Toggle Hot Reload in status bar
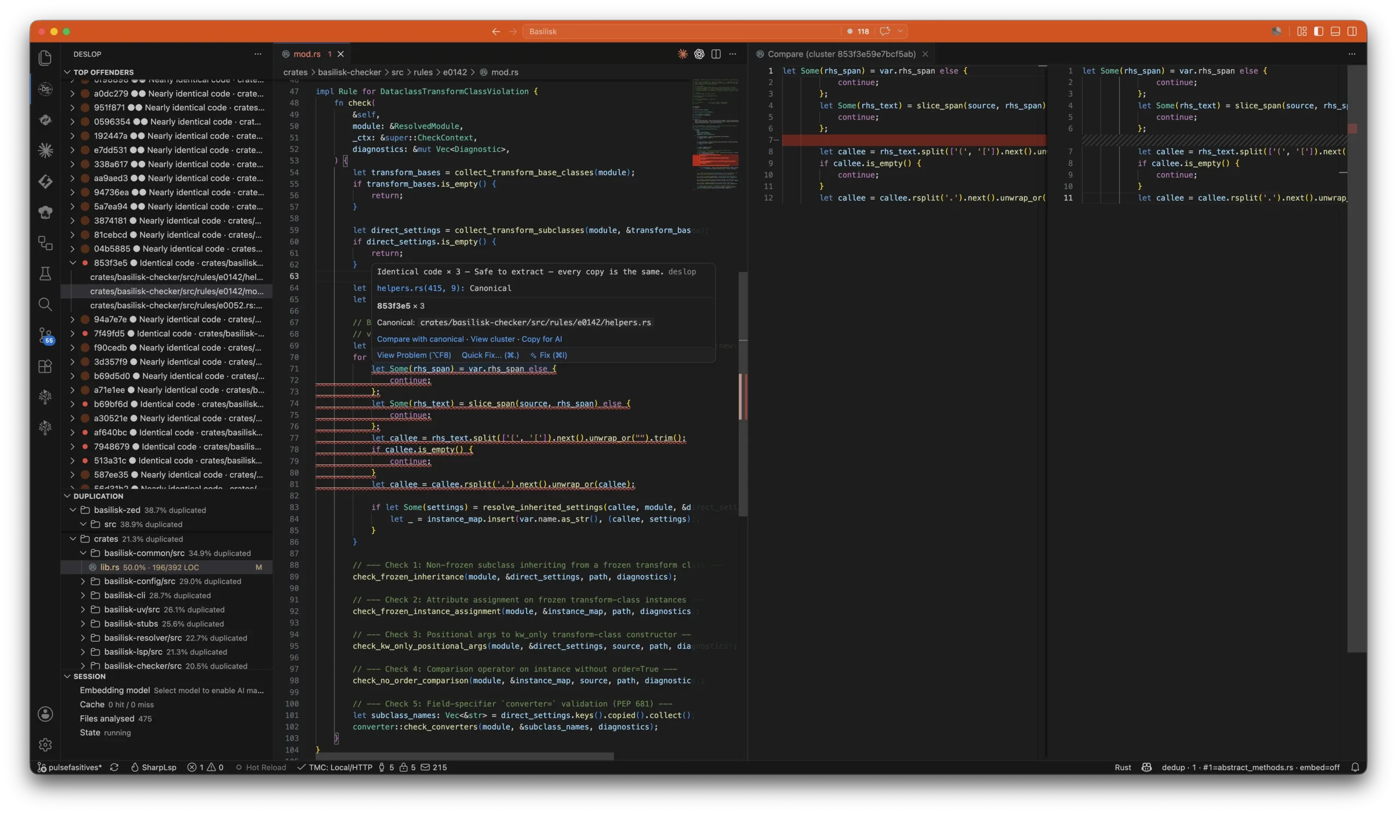This screenshot has width=1397, height=814. coord(260,767)
